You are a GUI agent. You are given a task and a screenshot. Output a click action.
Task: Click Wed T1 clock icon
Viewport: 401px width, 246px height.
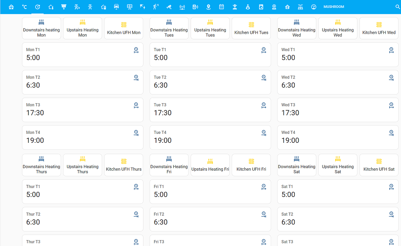tap(391, 50)
